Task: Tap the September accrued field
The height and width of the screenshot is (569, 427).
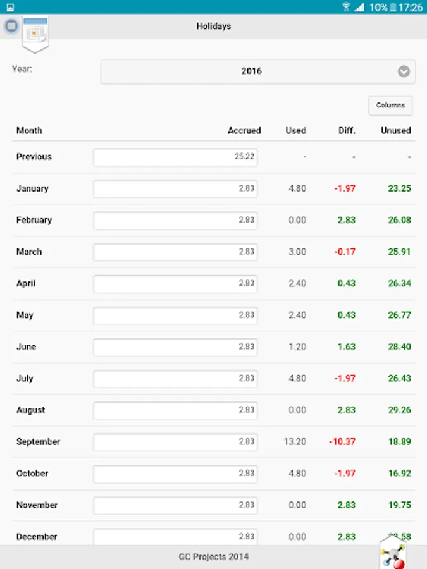Action: click(175, 442)
